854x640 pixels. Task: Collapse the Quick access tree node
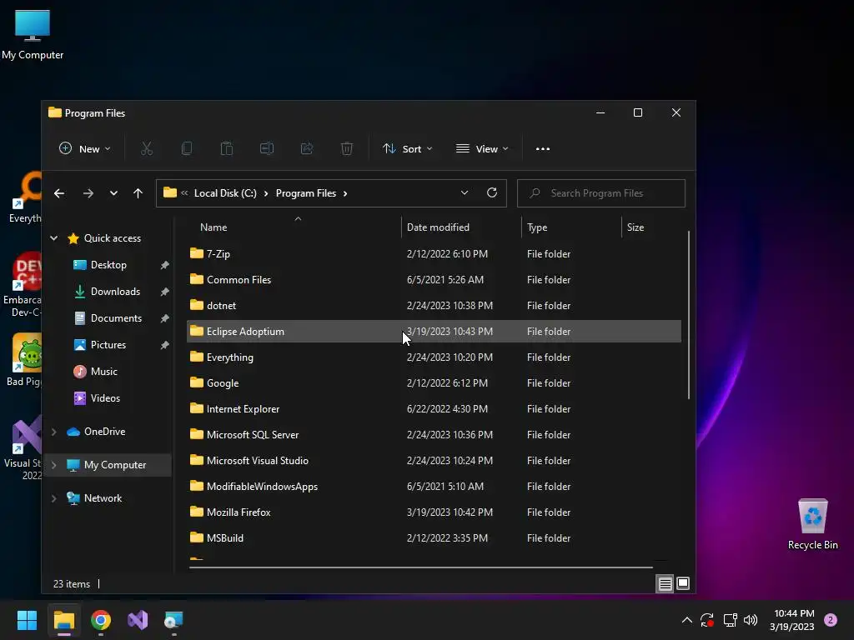tap(54, 237)
